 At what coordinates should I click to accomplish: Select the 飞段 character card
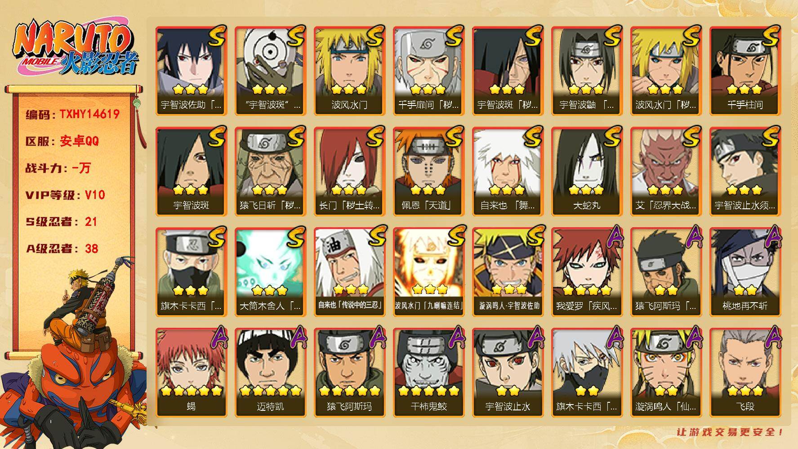[745, 372]
